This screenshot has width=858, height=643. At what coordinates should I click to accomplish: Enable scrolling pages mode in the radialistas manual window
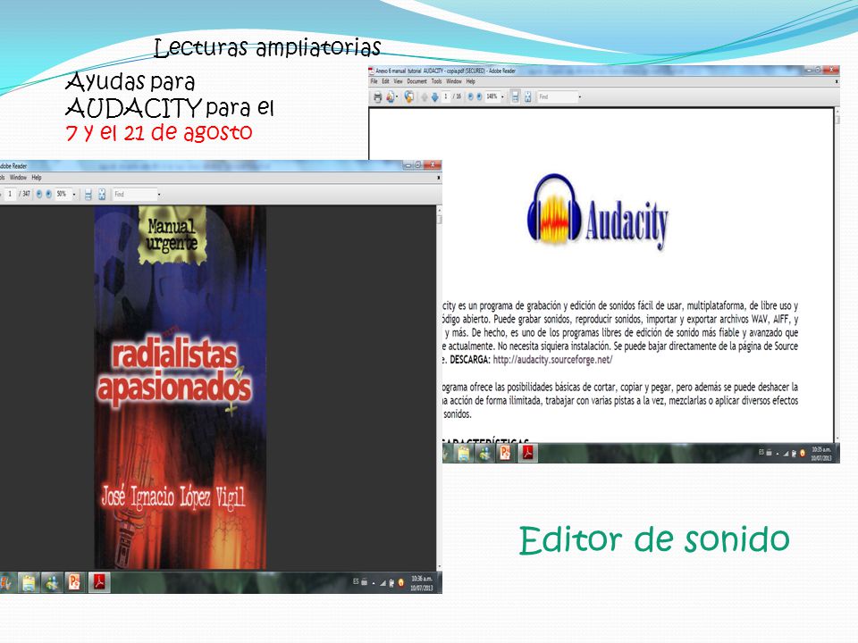pos(88,194)
